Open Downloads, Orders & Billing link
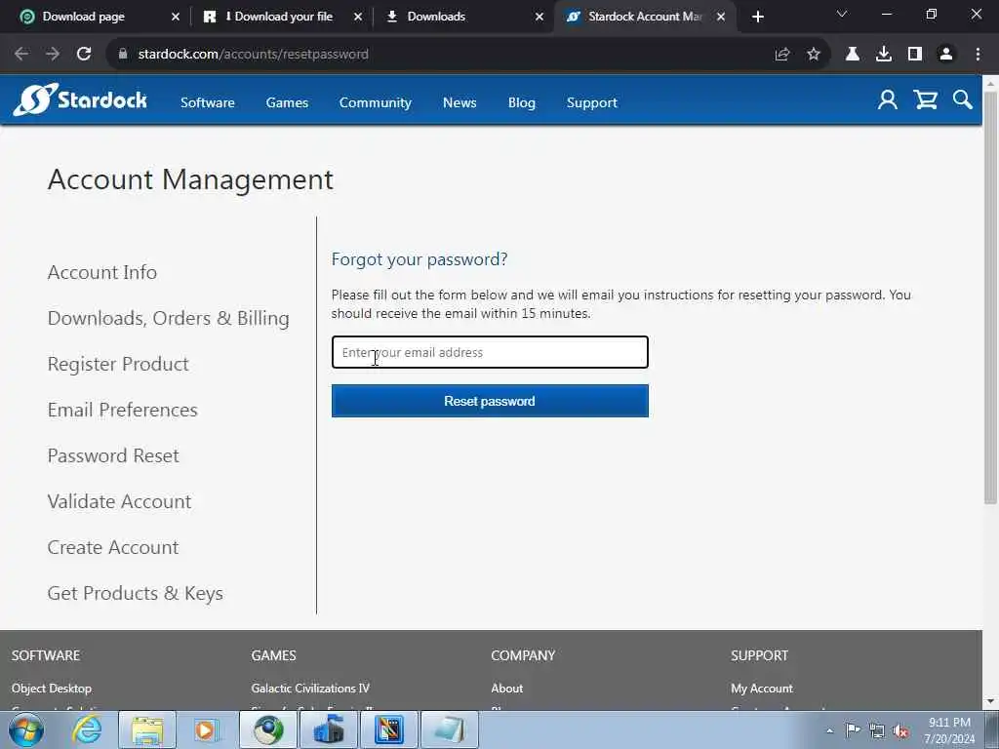 pyautogui.click(x=168, y=318)
